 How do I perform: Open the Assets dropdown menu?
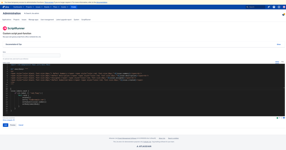click(x=65, y=7)
